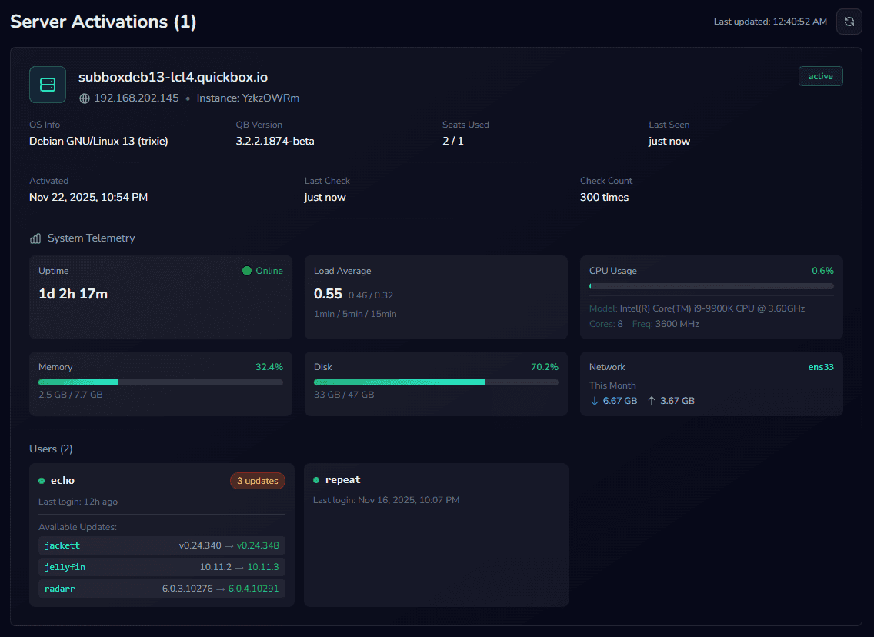Click the server icon beside the hostname

(47, 85)
